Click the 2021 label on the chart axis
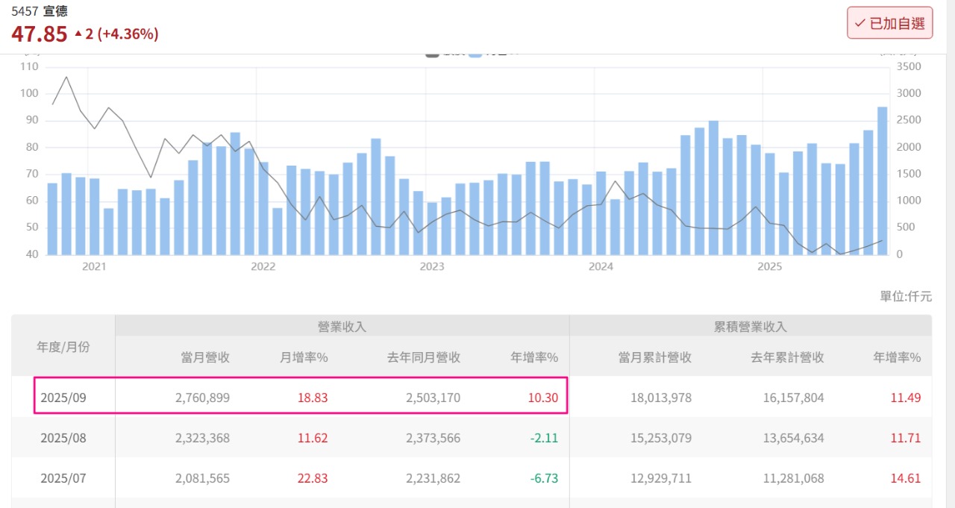This screenshot has height=508, width=955. 94,266
